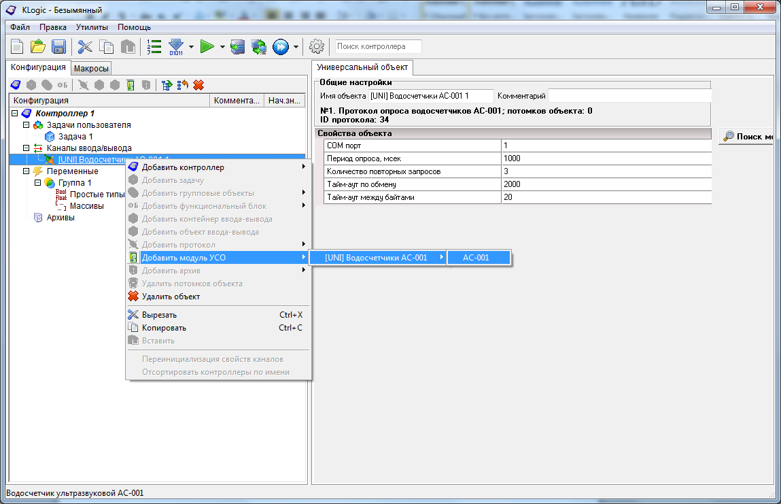Click the Поиск button on the right
Image resolution: width=781 pixels, height=504 pixels.
click(x=746, y=137)
